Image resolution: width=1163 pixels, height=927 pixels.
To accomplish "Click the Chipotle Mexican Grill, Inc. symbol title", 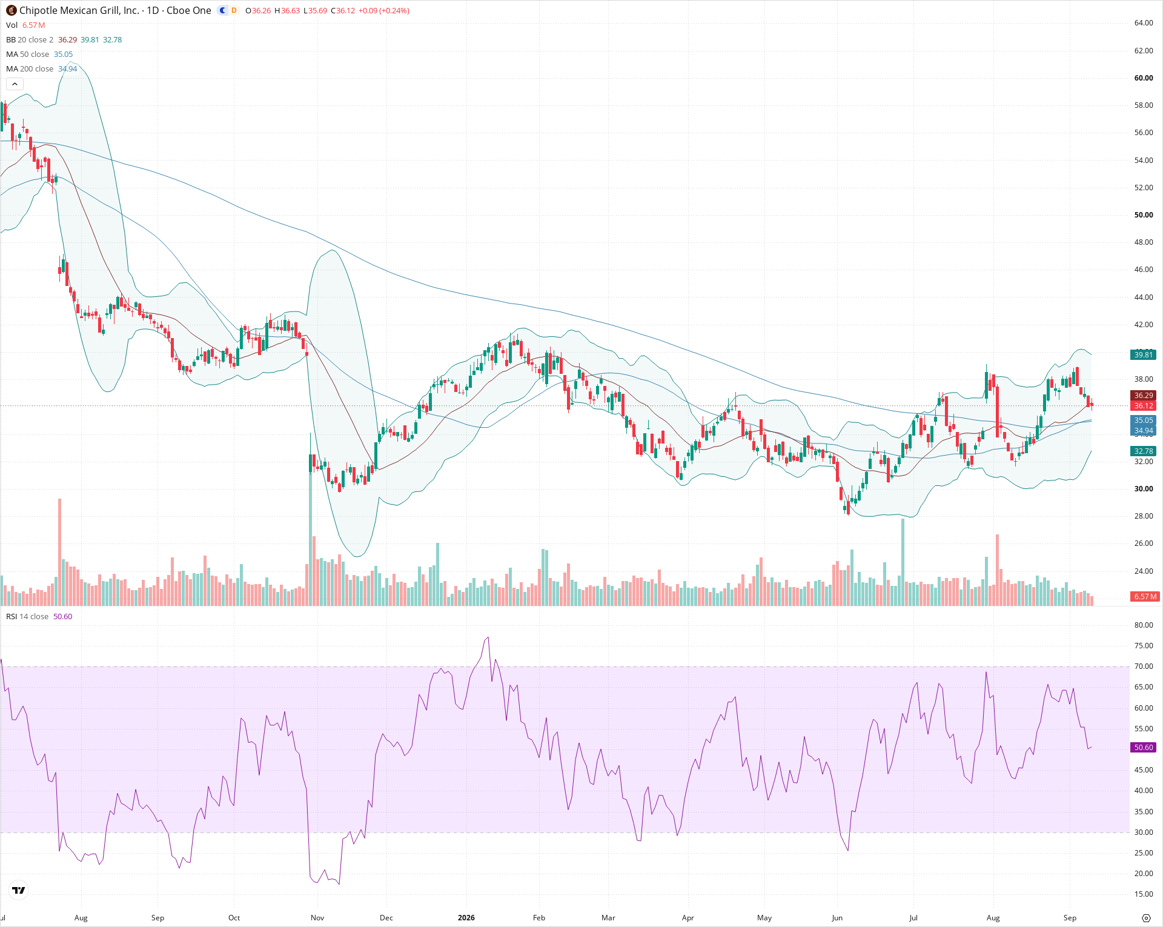I will pos(79,10).
